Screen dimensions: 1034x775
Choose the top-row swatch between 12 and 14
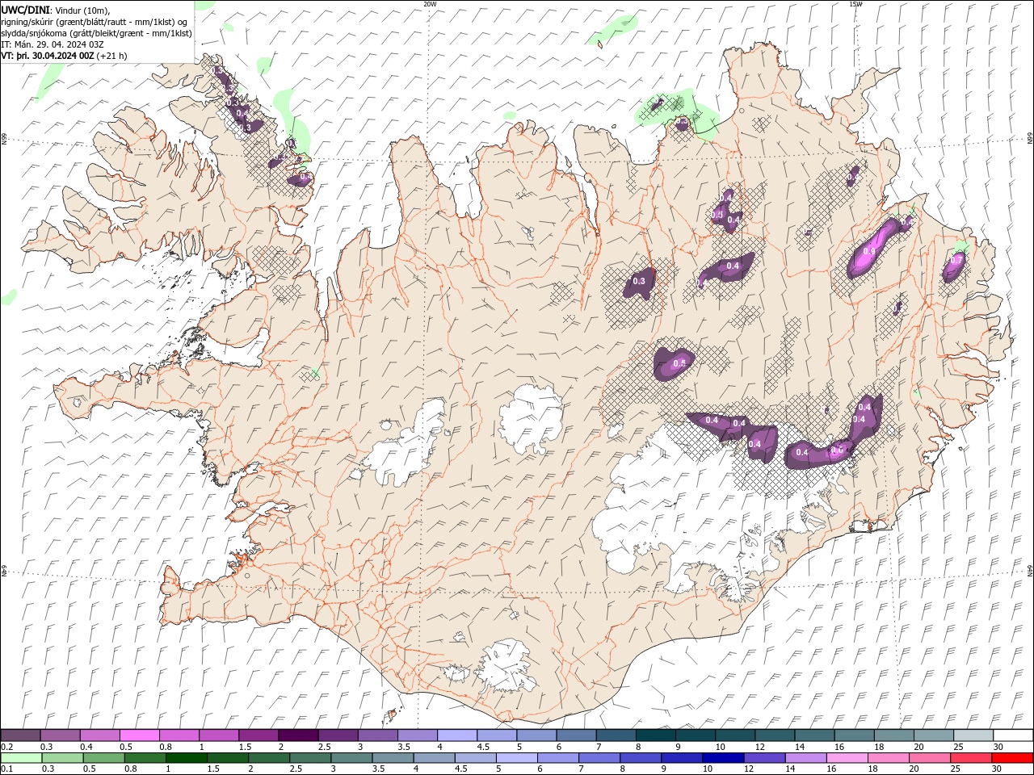[775, 735]
